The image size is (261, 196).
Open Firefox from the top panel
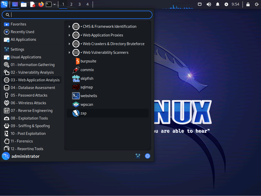click(41, 4)
